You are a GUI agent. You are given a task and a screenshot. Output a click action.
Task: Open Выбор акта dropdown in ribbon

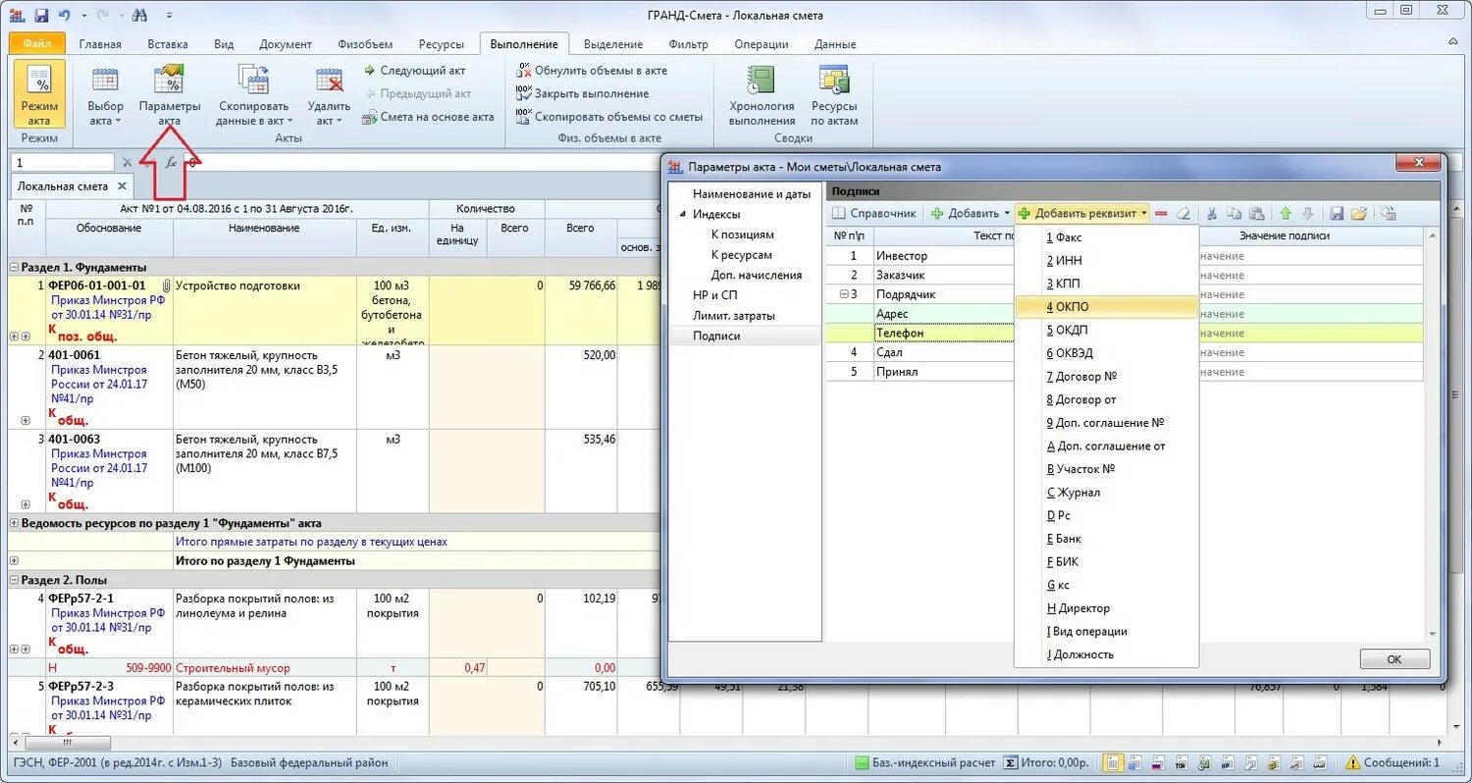point(105,94)
